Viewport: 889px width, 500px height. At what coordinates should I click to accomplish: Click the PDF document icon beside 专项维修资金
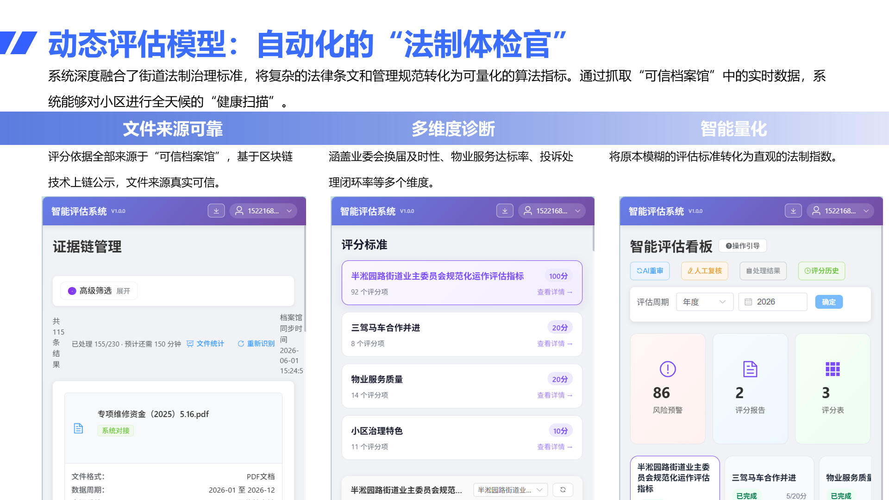click(x=79, y=428)
